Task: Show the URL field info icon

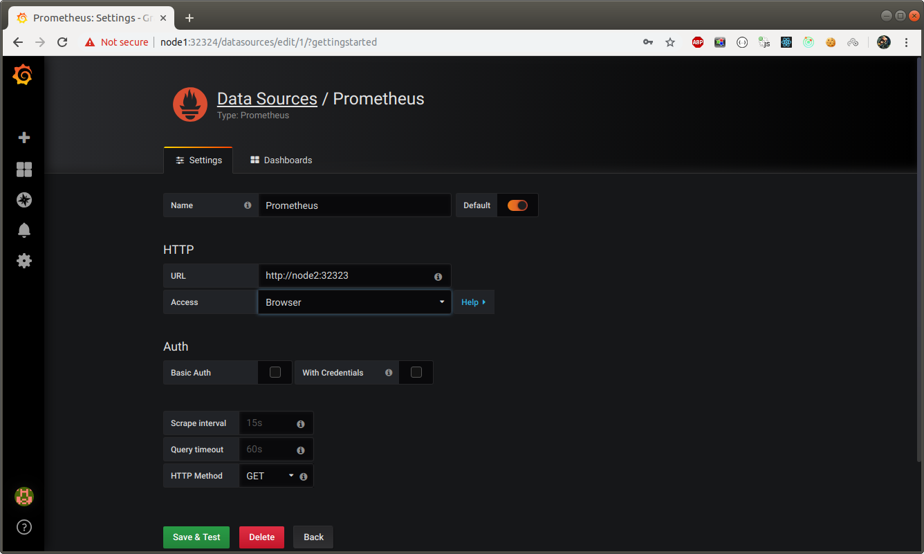Action: [x=438, y=277]
